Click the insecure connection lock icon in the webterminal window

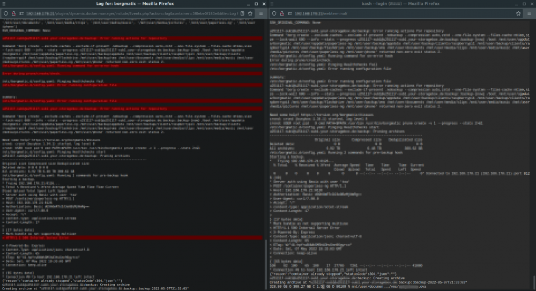[x=282, y=13]
